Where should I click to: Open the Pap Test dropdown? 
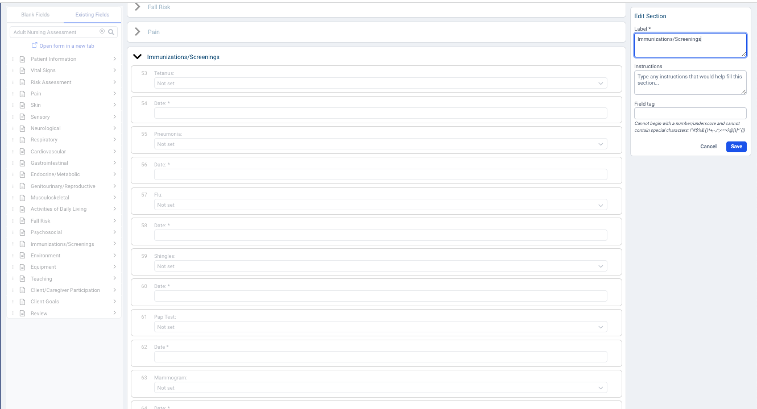coord(380,327)
